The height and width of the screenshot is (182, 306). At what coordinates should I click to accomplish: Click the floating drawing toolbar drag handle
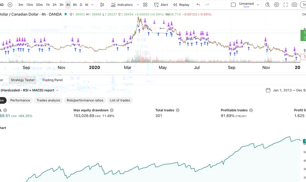tap(155, 28)
